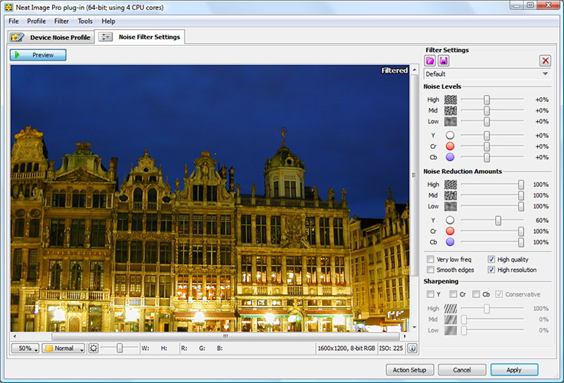Open the 50% zoom level dropdown
This screenshot has height=383, width=564.
pos(25,348)
